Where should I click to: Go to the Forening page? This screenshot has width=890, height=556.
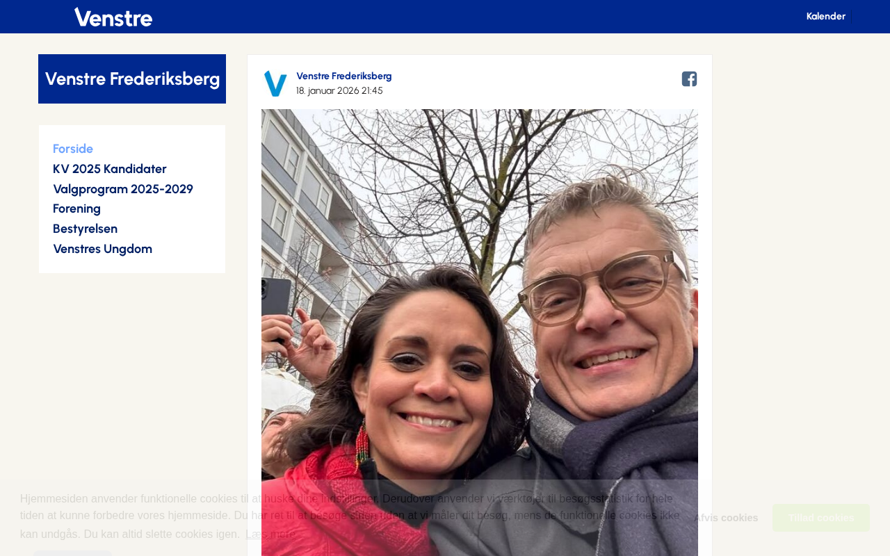(x=76, y=208)
